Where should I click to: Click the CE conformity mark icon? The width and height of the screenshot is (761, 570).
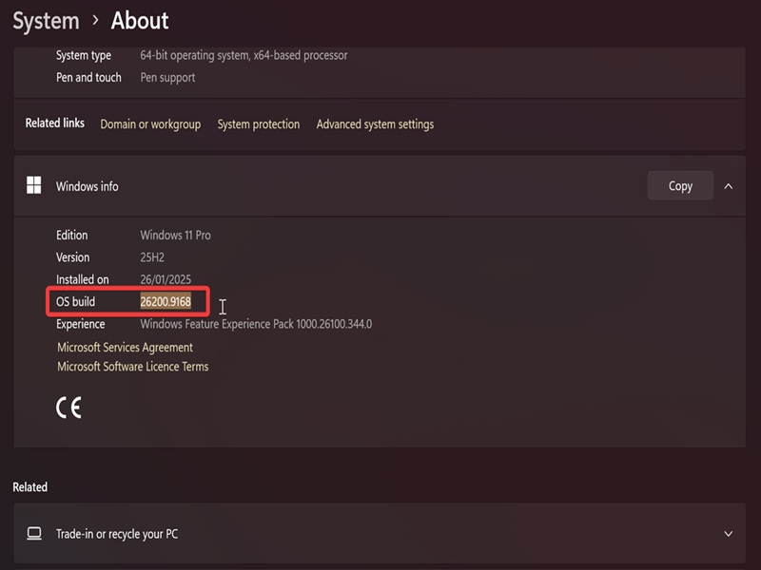[68, 408]
